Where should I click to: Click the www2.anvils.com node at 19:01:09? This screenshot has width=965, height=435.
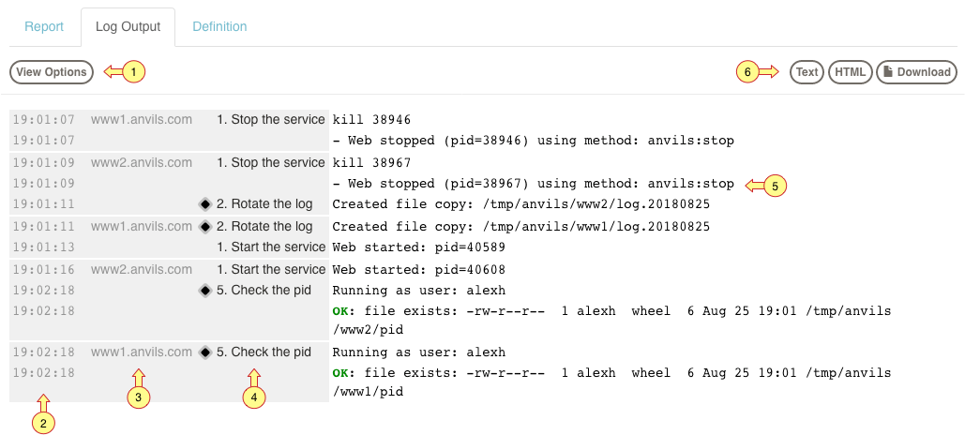(x=142, y=163)
